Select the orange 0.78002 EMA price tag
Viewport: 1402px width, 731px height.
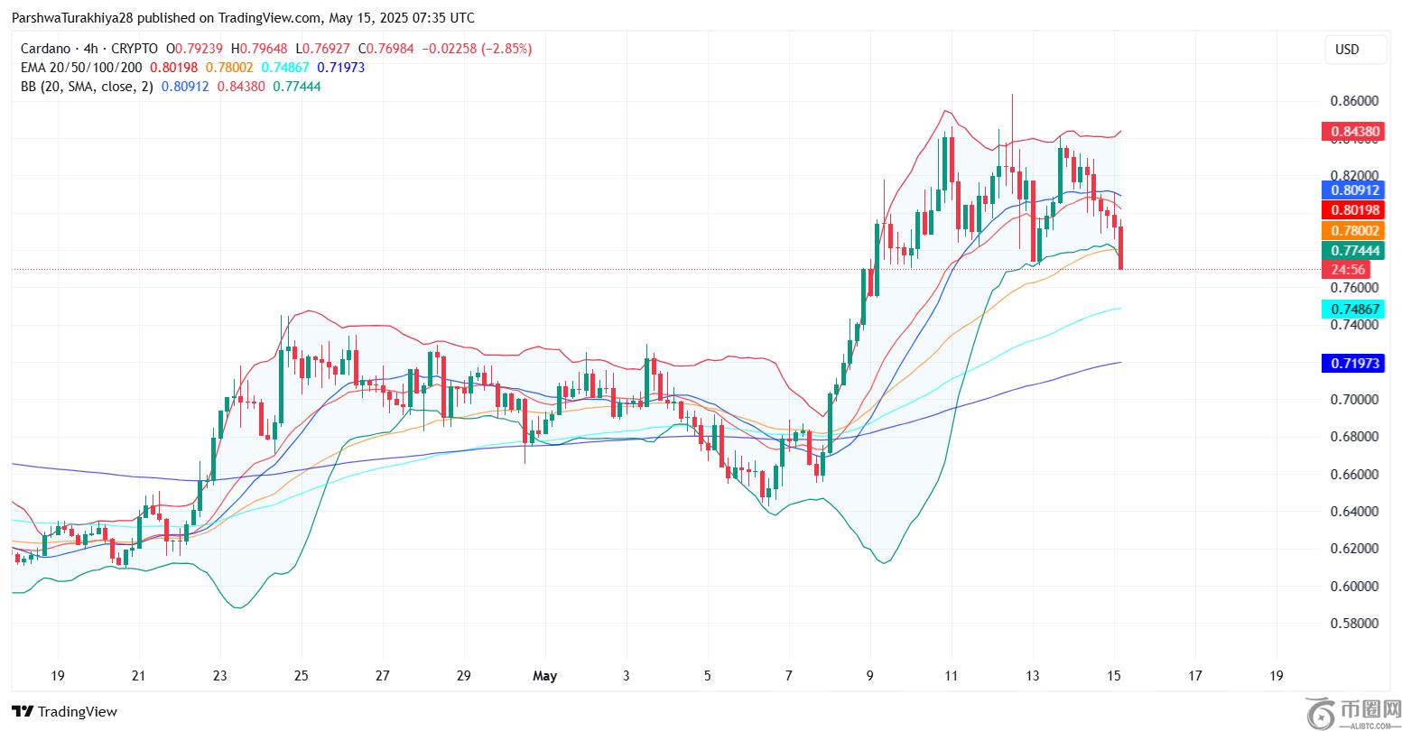coord(1353,231)
